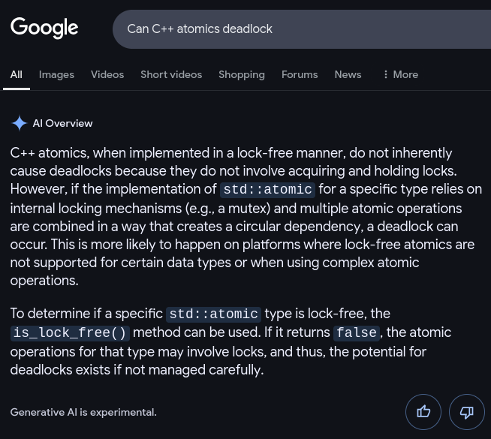
Task: Go to the Short videos tab
Action: tap(171, 74)
